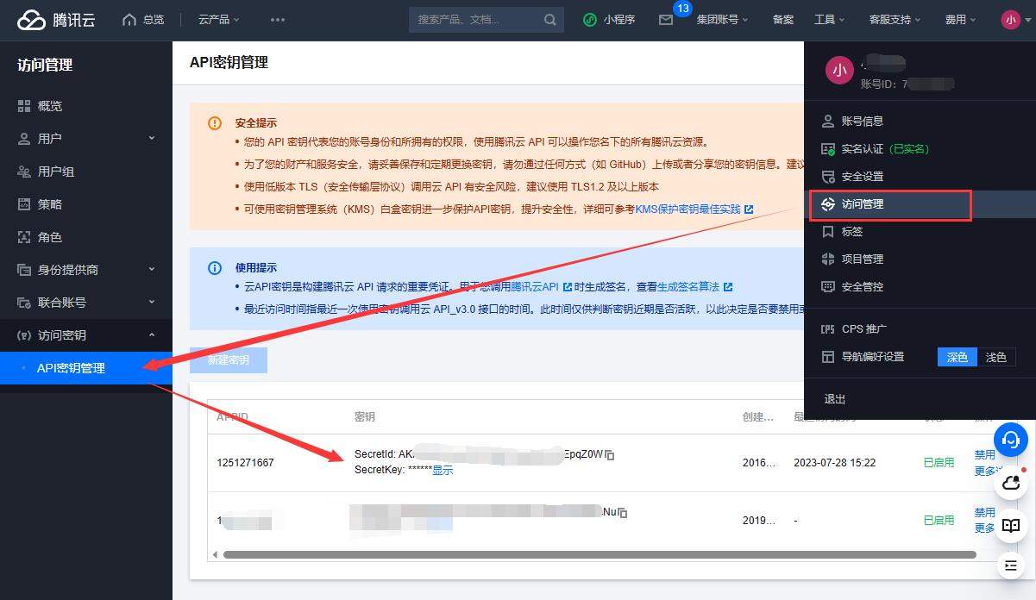
Task: Click the floating cloud assistant icon
Action: tap(1011, 484)
